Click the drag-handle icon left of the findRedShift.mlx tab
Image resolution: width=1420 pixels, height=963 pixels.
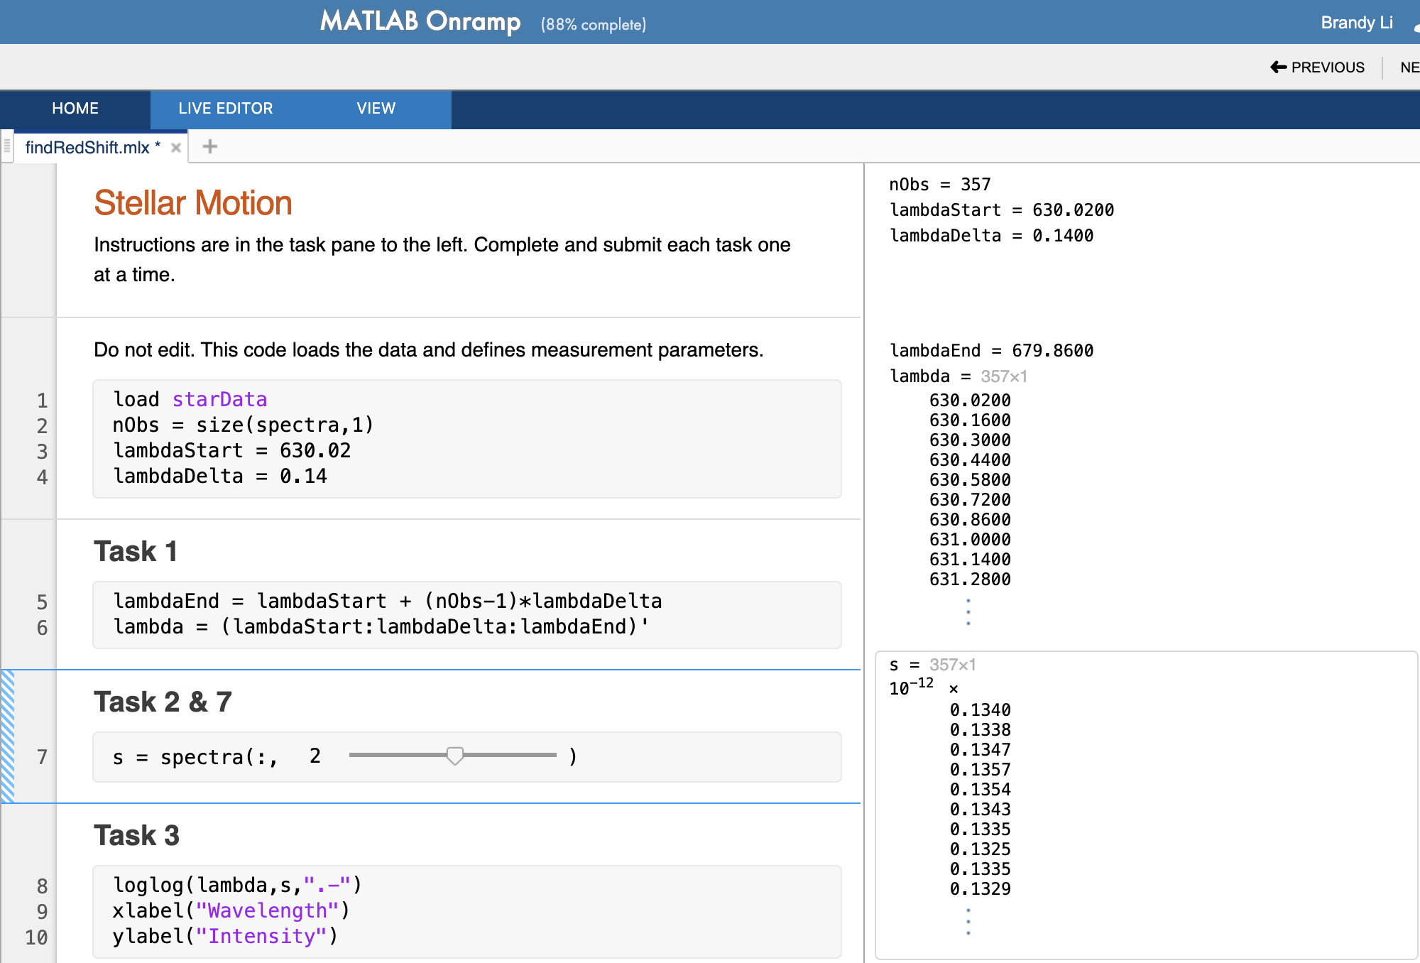click(6, 146)
